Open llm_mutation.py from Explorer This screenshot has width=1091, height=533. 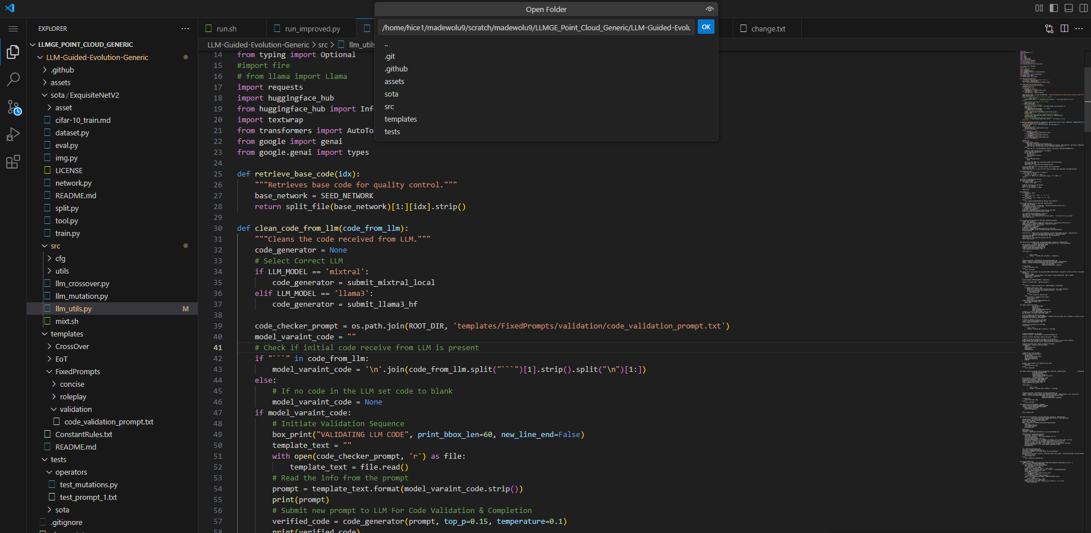point(81,296)
